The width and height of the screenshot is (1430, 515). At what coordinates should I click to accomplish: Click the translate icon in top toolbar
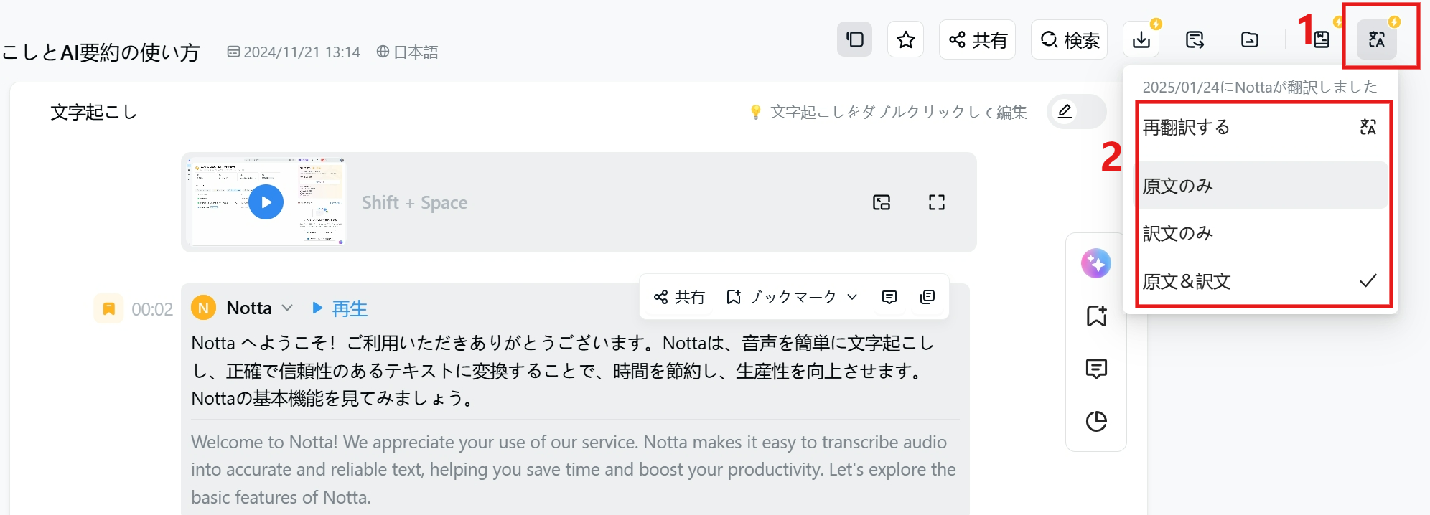click(1376, 39)
